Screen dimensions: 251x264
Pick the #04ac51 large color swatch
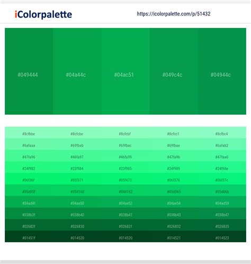click(125, 71)
